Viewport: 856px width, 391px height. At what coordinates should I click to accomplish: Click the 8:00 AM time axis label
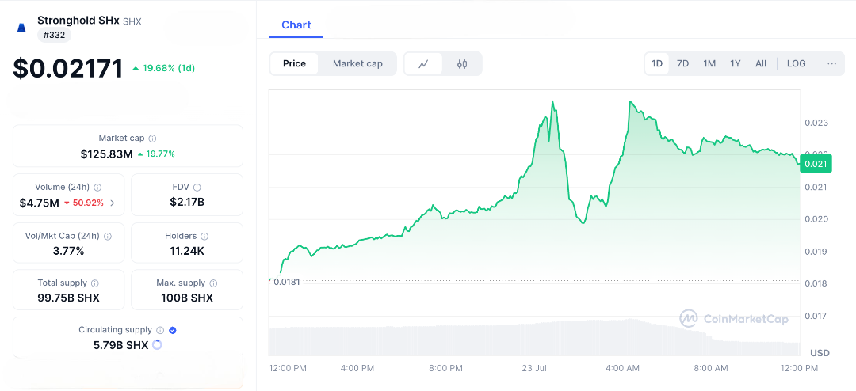pos(710,369)
